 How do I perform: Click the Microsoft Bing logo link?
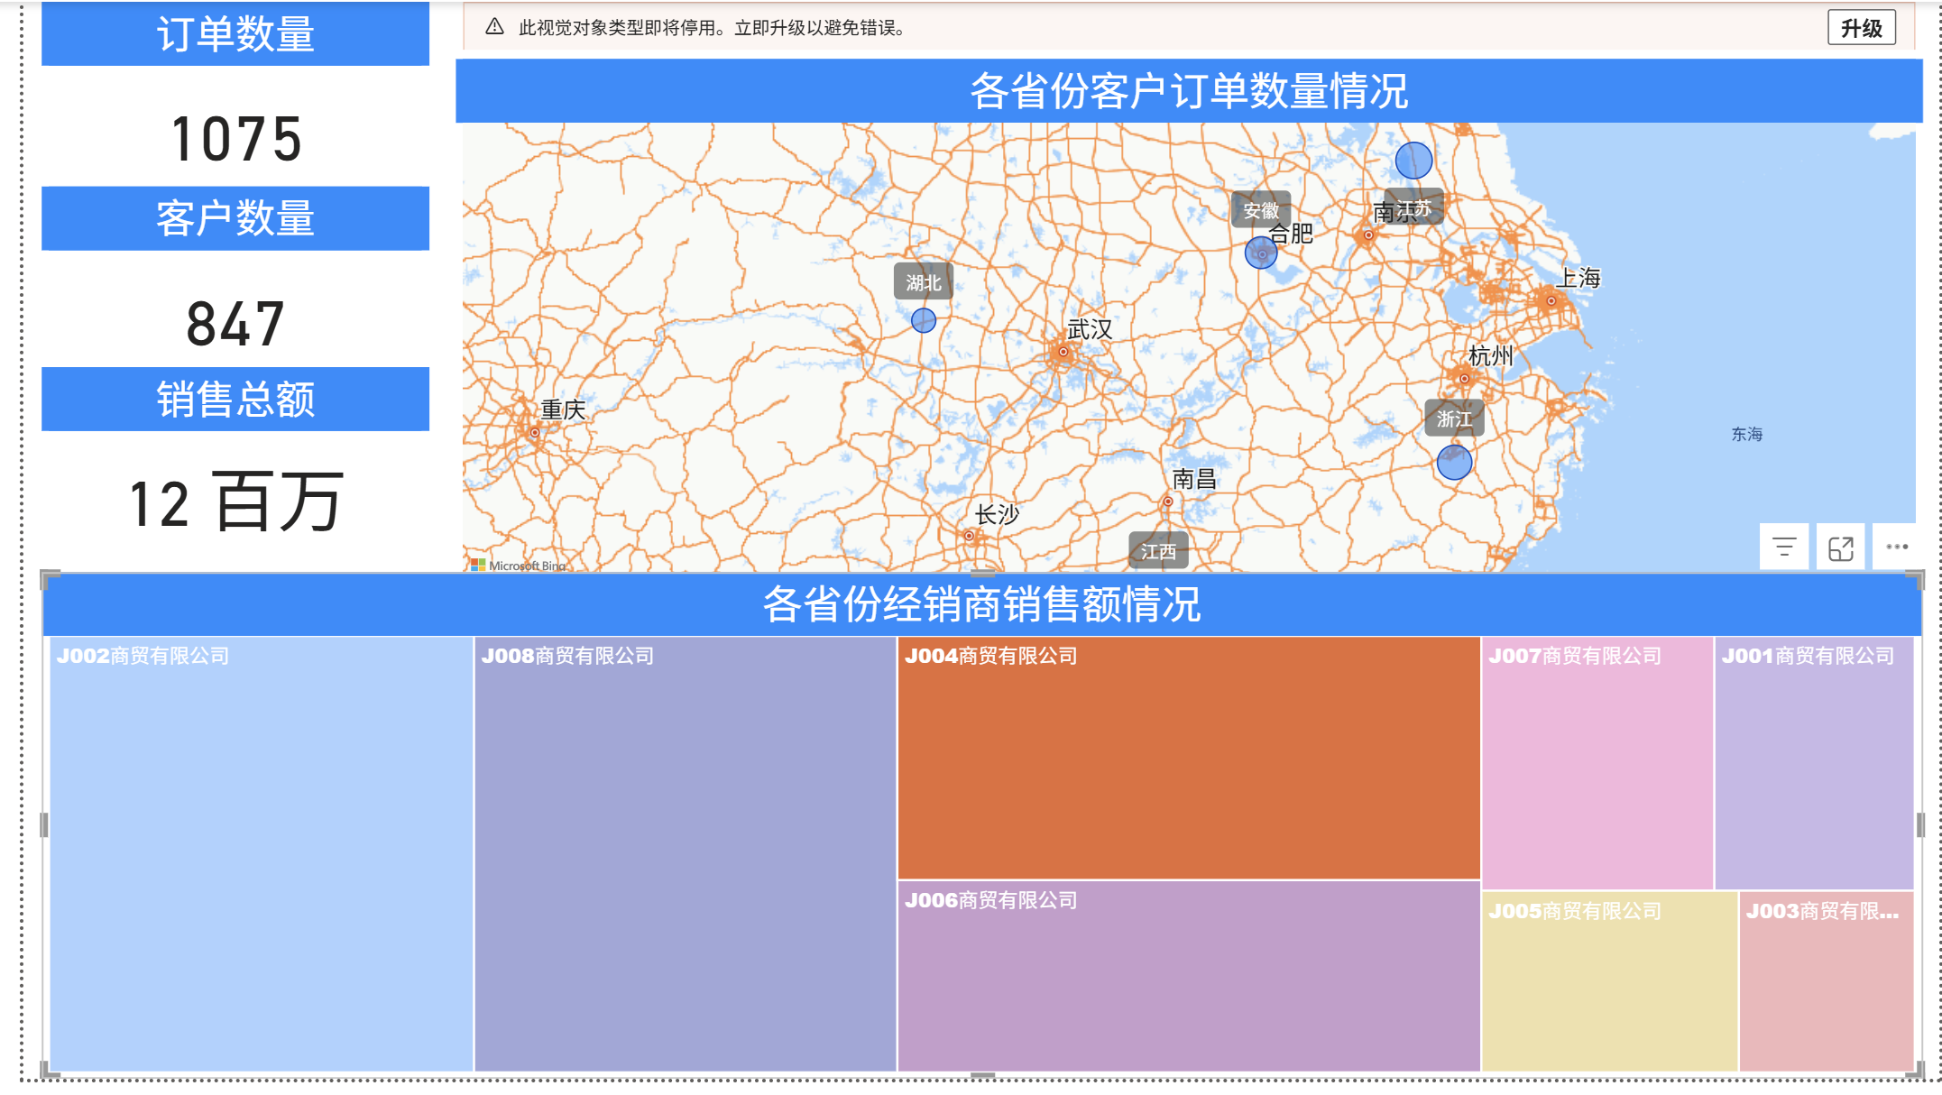[x=519, y=566]
